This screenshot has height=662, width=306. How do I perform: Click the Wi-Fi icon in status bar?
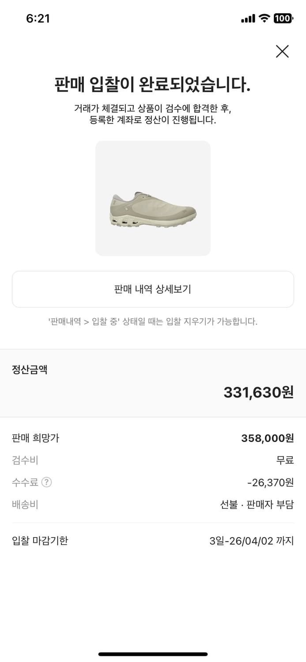pyautogui.click(x=264, y=19)
